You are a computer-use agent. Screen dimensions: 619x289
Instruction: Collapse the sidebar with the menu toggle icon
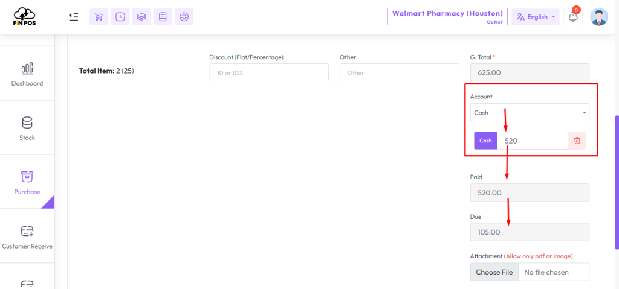tap(73, 16)
